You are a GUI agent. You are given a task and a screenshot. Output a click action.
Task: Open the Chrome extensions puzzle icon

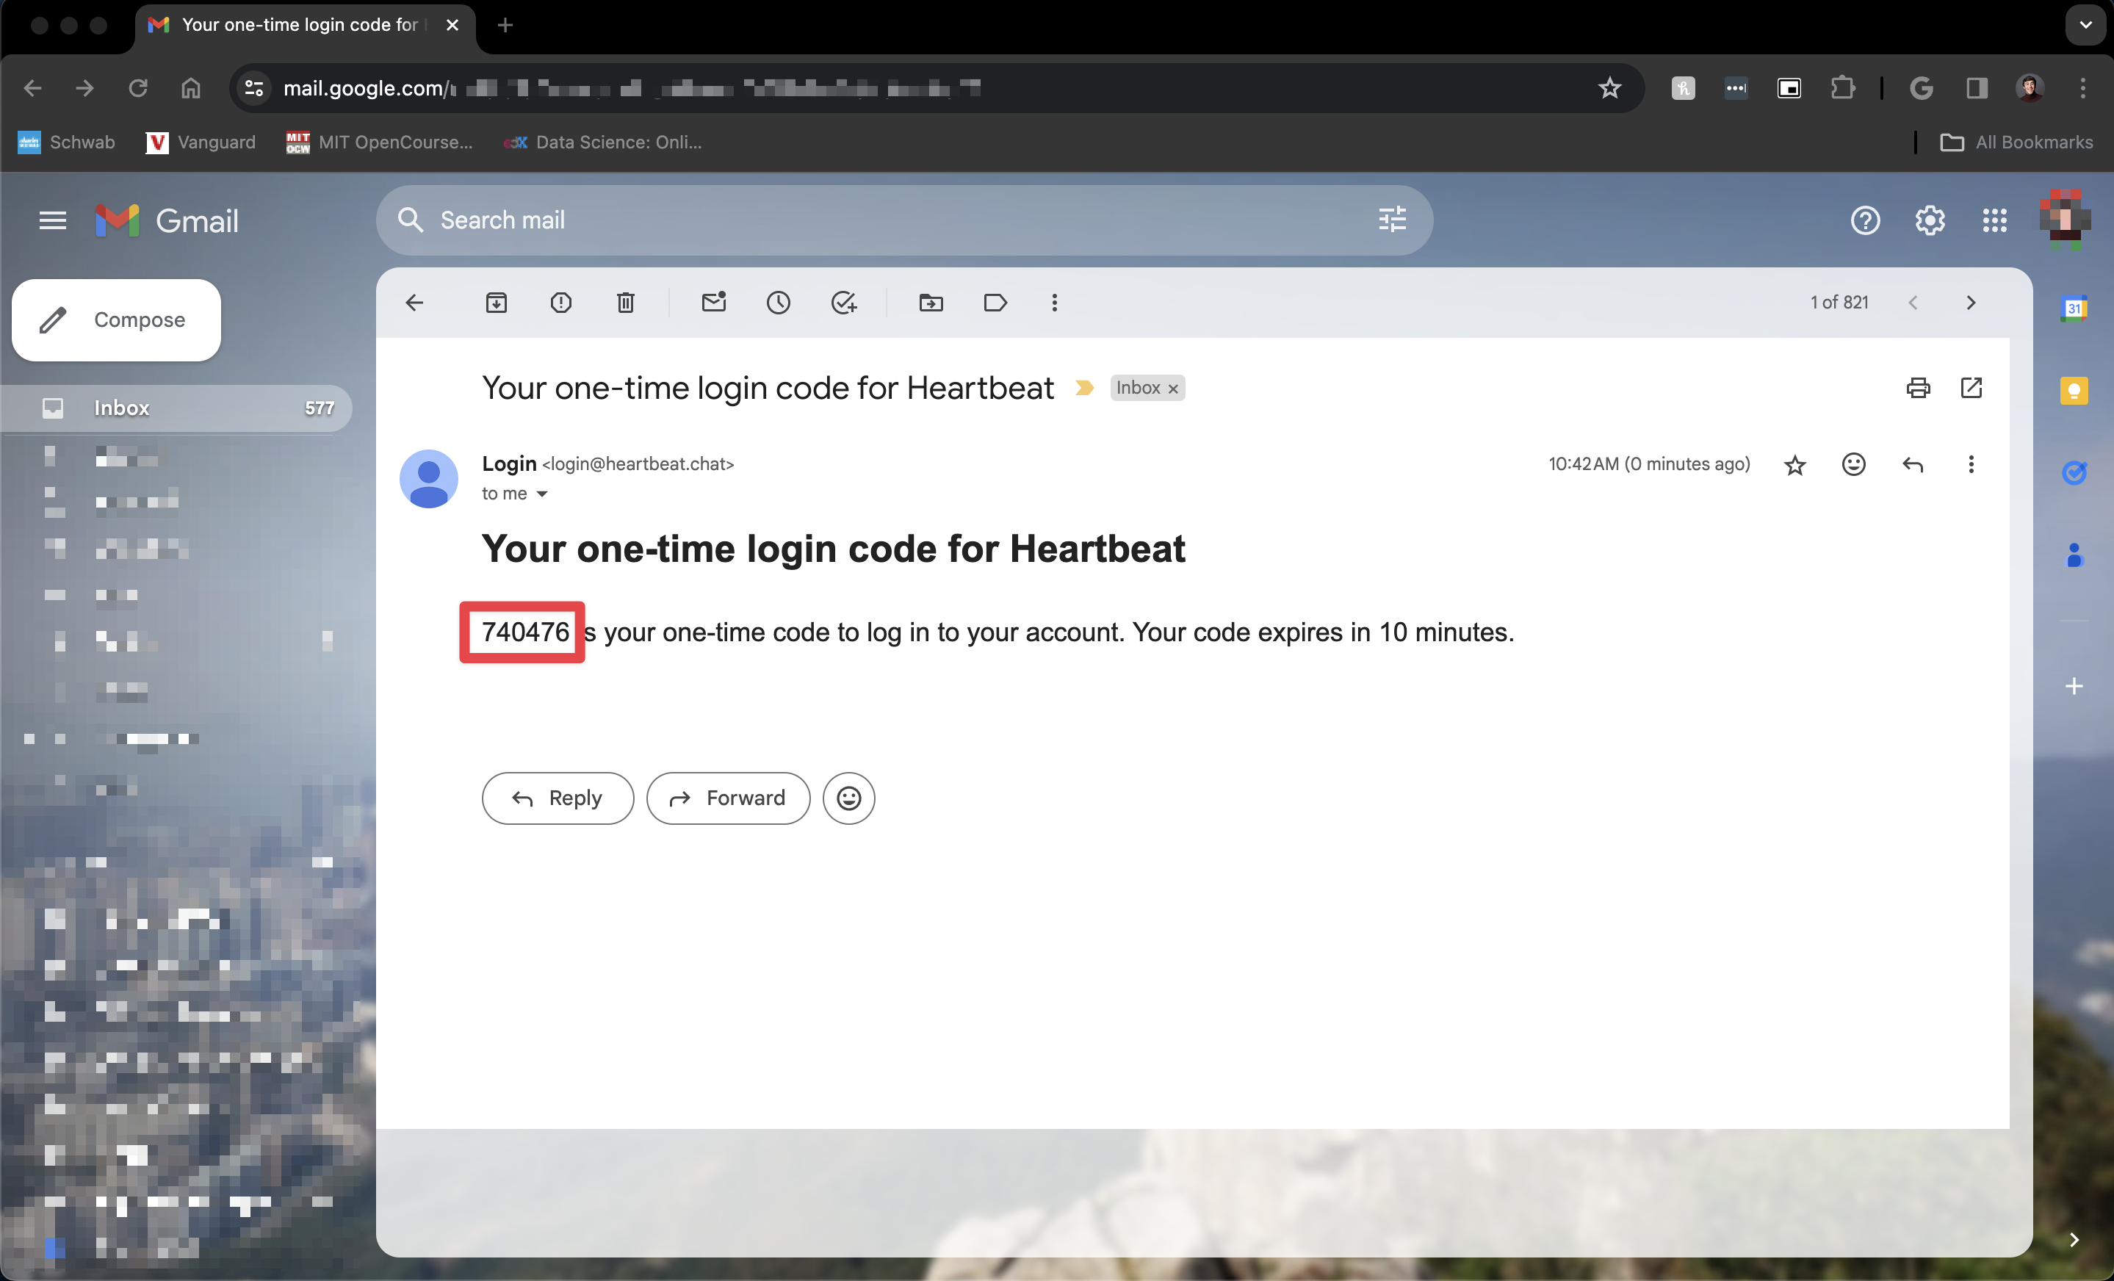tap(1842, 87)
